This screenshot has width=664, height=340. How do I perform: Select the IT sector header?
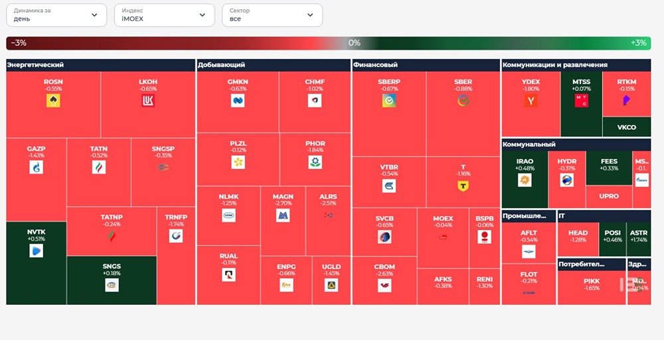pos(604,216)
